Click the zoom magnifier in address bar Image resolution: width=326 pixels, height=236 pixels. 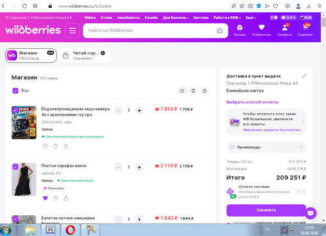click(233, 6)
